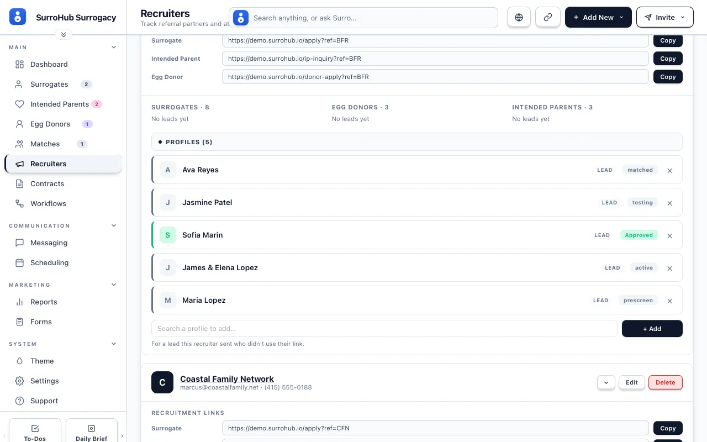
Task: Select the Surrogates person icon
Action: [19, 85]
